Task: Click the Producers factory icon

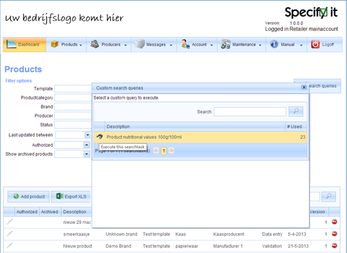Action: pyautogui.click(x=95, y=44)
